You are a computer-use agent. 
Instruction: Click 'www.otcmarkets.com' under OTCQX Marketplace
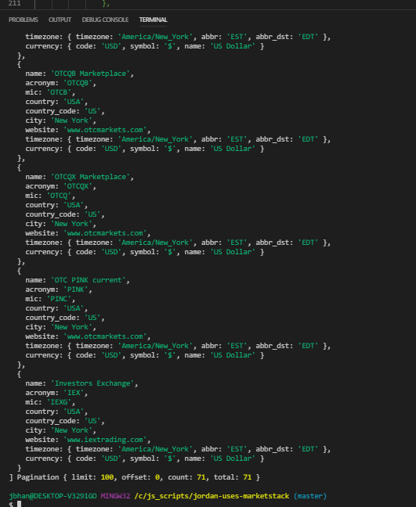coord(105,233)
